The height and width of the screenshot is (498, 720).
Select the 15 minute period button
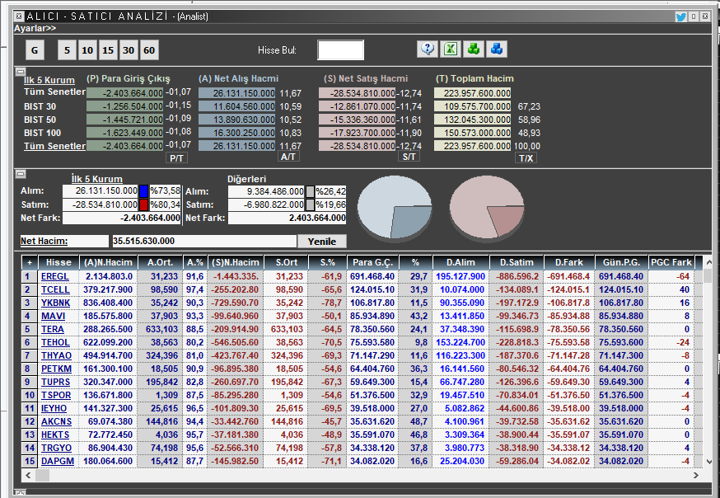[108, 50]
